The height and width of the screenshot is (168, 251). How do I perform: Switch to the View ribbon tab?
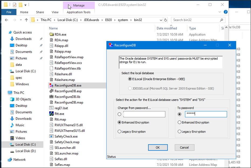pos(55,12)
